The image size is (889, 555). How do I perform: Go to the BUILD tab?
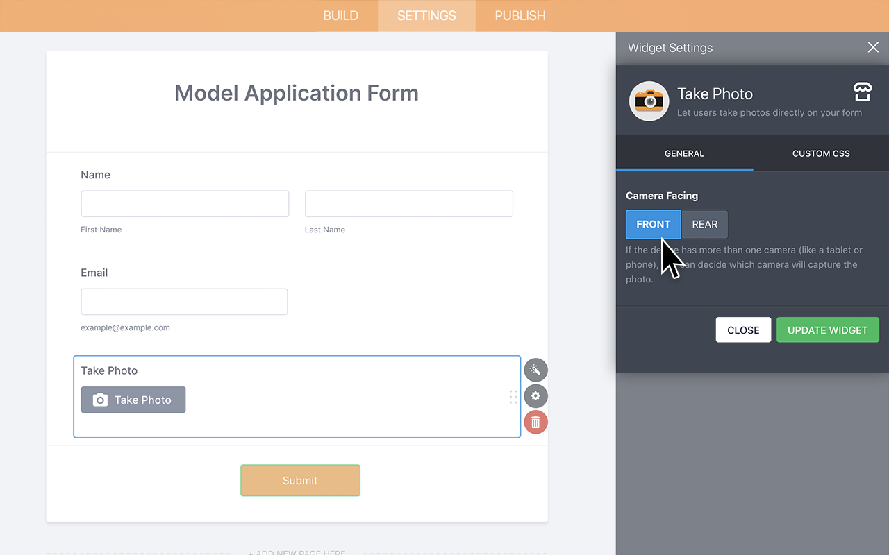pos(341,16)
